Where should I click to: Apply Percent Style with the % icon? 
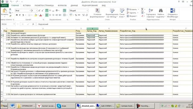tap(76, 15)
